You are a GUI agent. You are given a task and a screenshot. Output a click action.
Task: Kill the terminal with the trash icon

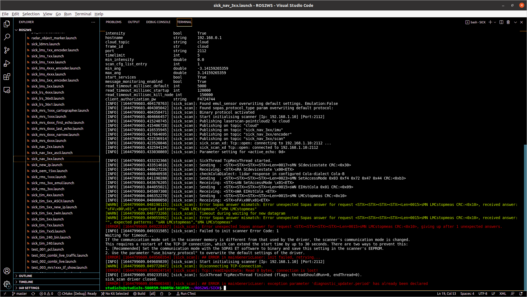(508, 22)
